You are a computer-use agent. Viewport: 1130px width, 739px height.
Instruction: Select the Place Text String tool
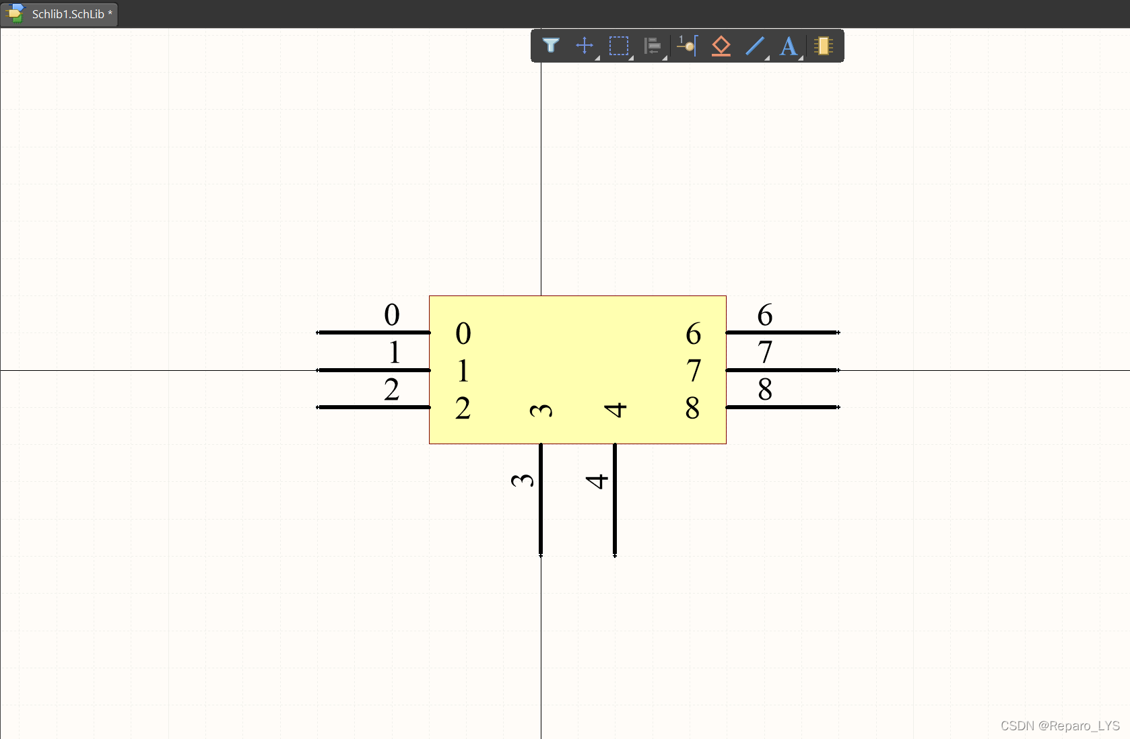tap(789, 46)
